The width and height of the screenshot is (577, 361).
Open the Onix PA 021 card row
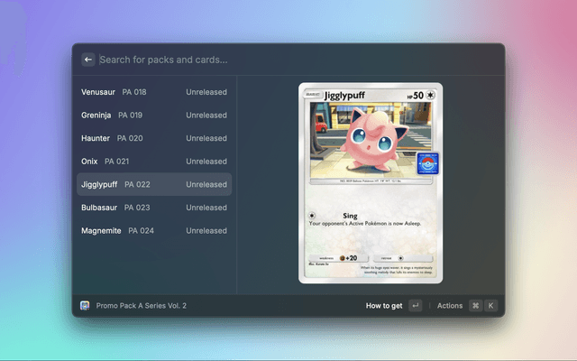coord(153,162)
